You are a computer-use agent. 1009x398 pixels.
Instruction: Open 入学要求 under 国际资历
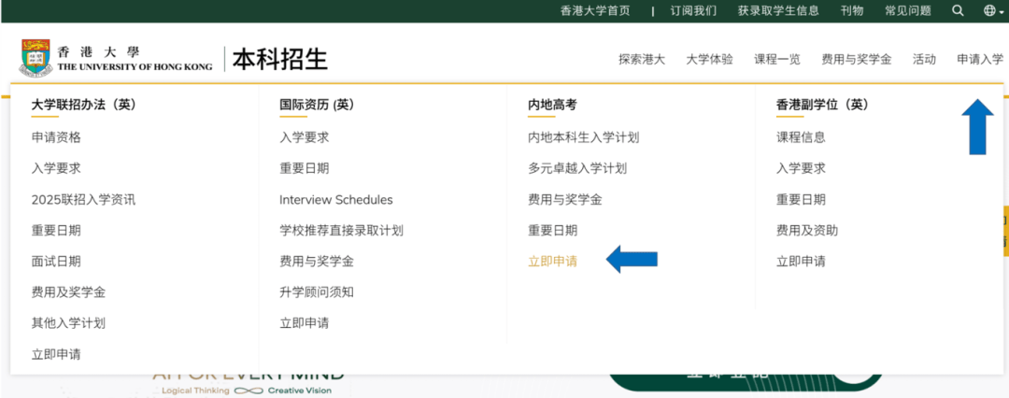(305, 137)
